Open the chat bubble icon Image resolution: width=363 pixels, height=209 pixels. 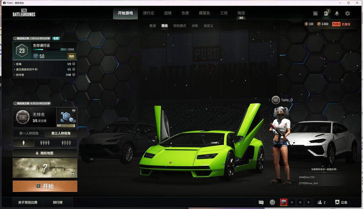[261, 202]
